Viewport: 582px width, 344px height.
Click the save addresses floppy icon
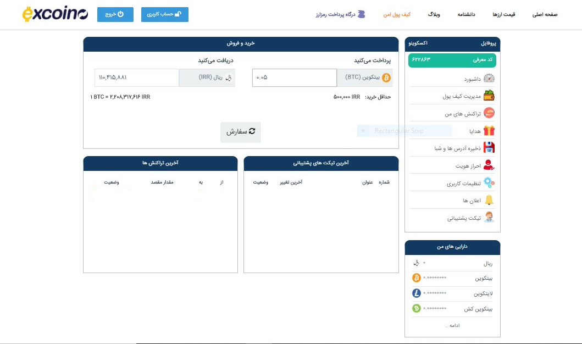[489, 147]
